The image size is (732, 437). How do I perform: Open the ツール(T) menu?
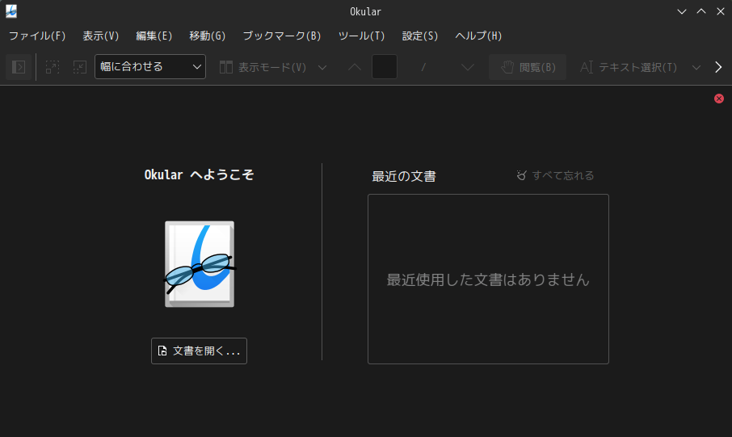click(x=361, y=36)
